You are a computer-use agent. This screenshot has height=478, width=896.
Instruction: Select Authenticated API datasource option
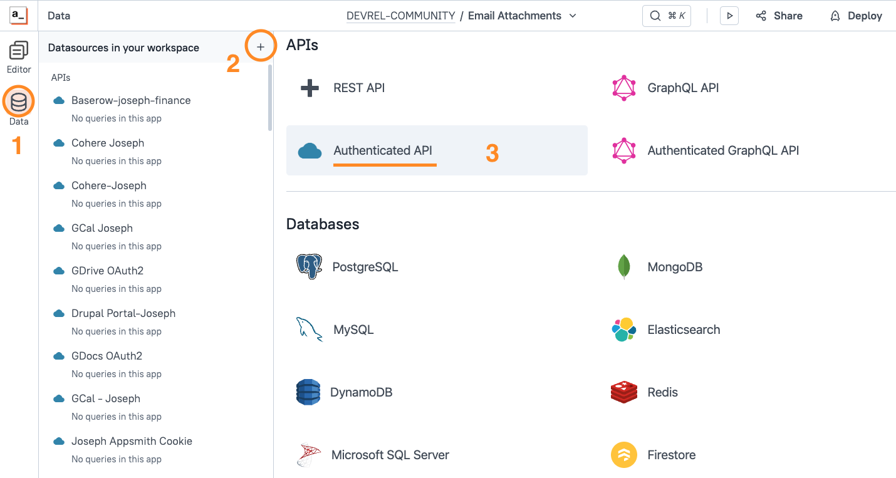[x=437, y=150]
